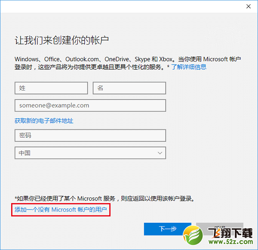Image resolution: width=258 pixels, height=250 pixels.
Task: Click the 密码 password field
Action: click(90, 136)
